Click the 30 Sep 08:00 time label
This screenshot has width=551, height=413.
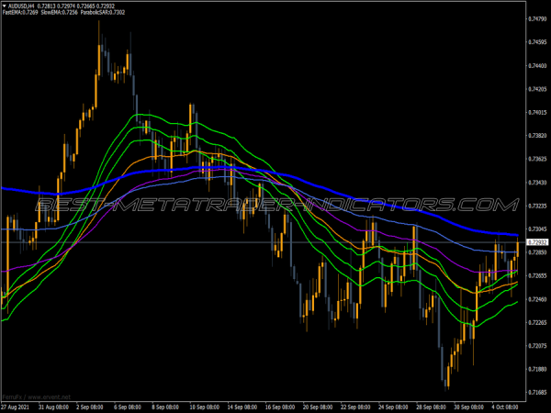468,407
